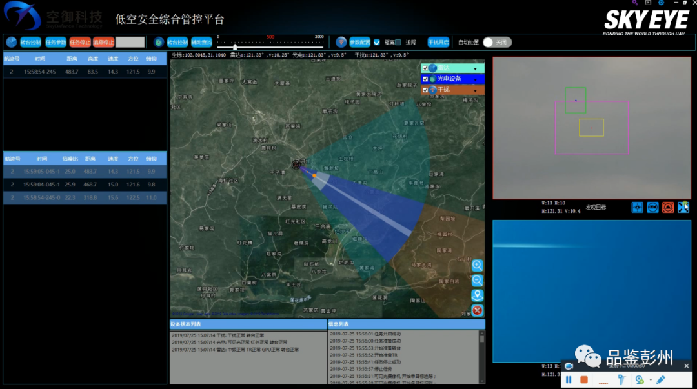The width and height of the screenshot is (697, 389).
Task: Click the orange camera snapshot icon below video
Action: coord(668,207)
